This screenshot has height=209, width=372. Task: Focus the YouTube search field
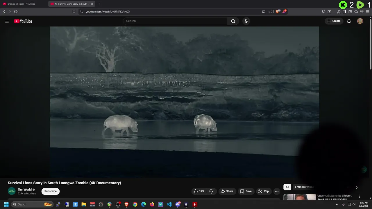click(x=175, y=21)
